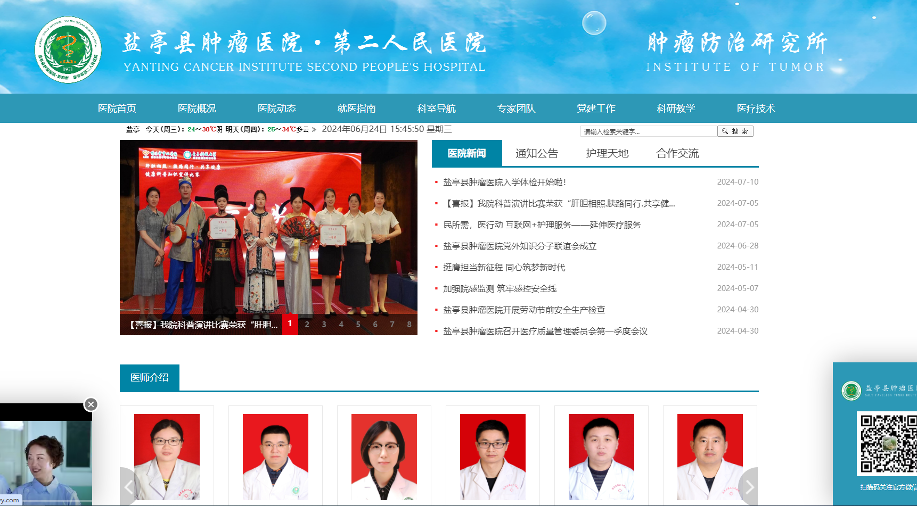
Task: Open news 党外知识分子联谊会成立
Action: [520, 246]
